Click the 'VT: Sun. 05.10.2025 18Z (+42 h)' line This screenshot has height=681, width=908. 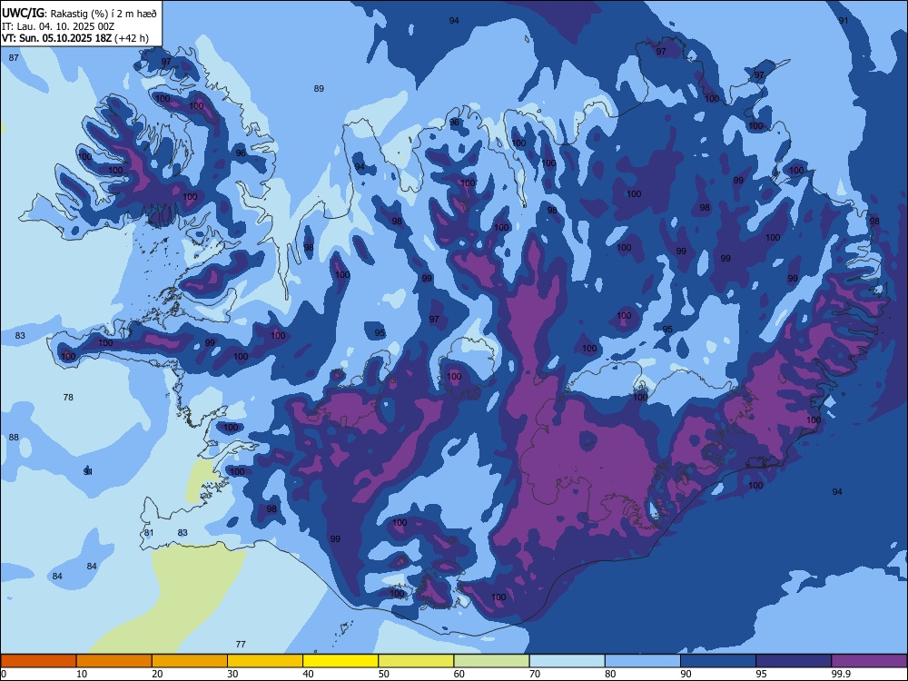(x=74, y=38)
